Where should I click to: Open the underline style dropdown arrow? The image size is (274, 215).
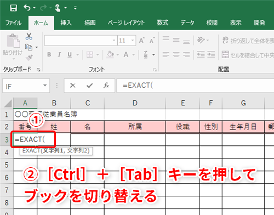pyautogui.click(x=78, y=55)
